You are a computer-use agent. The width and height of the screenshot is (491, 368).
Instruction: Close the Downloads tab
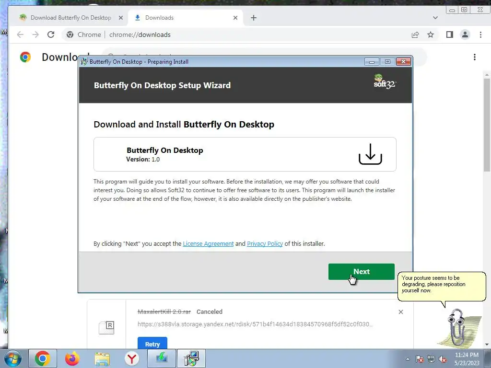pos(235,18)
